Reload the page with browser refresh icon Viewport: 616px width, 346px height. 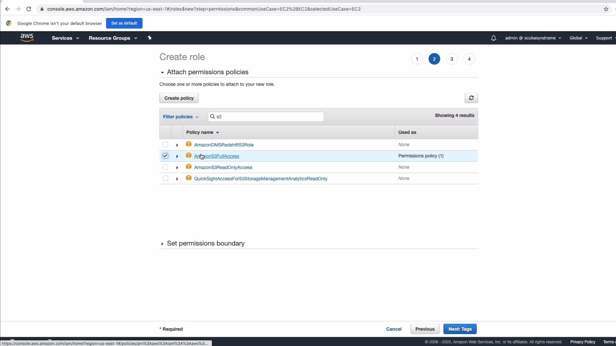[x=29, y=9]
